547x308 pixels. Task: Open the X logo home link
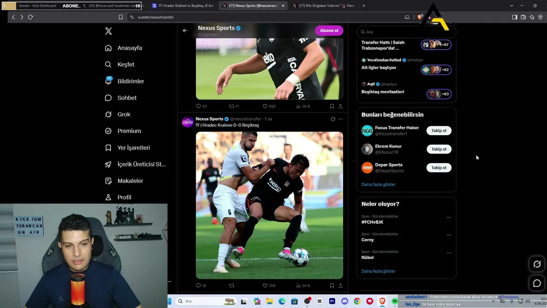pyautogui.click(x=109, y=31)
